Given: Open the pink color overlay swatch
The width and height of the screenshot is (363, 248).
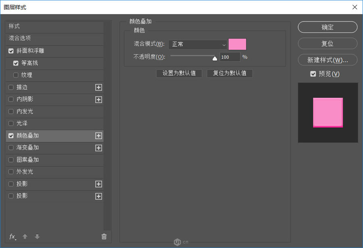Looking at the screenshot, I should pyautogui.click(x=237, y=44).
